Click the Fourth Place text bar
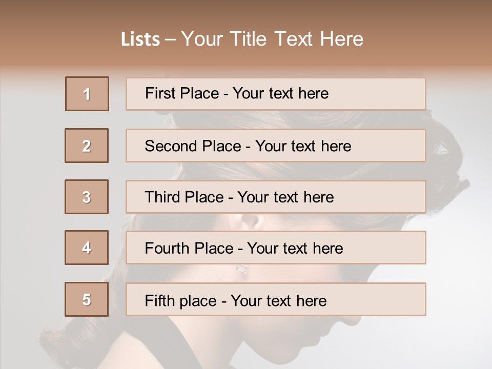The width and height of the screenshot is (492, 369). (276, 248)
